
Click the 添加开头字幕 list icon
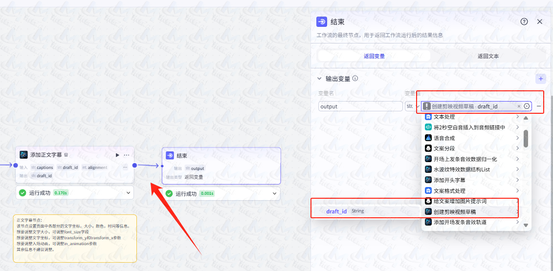428,180
